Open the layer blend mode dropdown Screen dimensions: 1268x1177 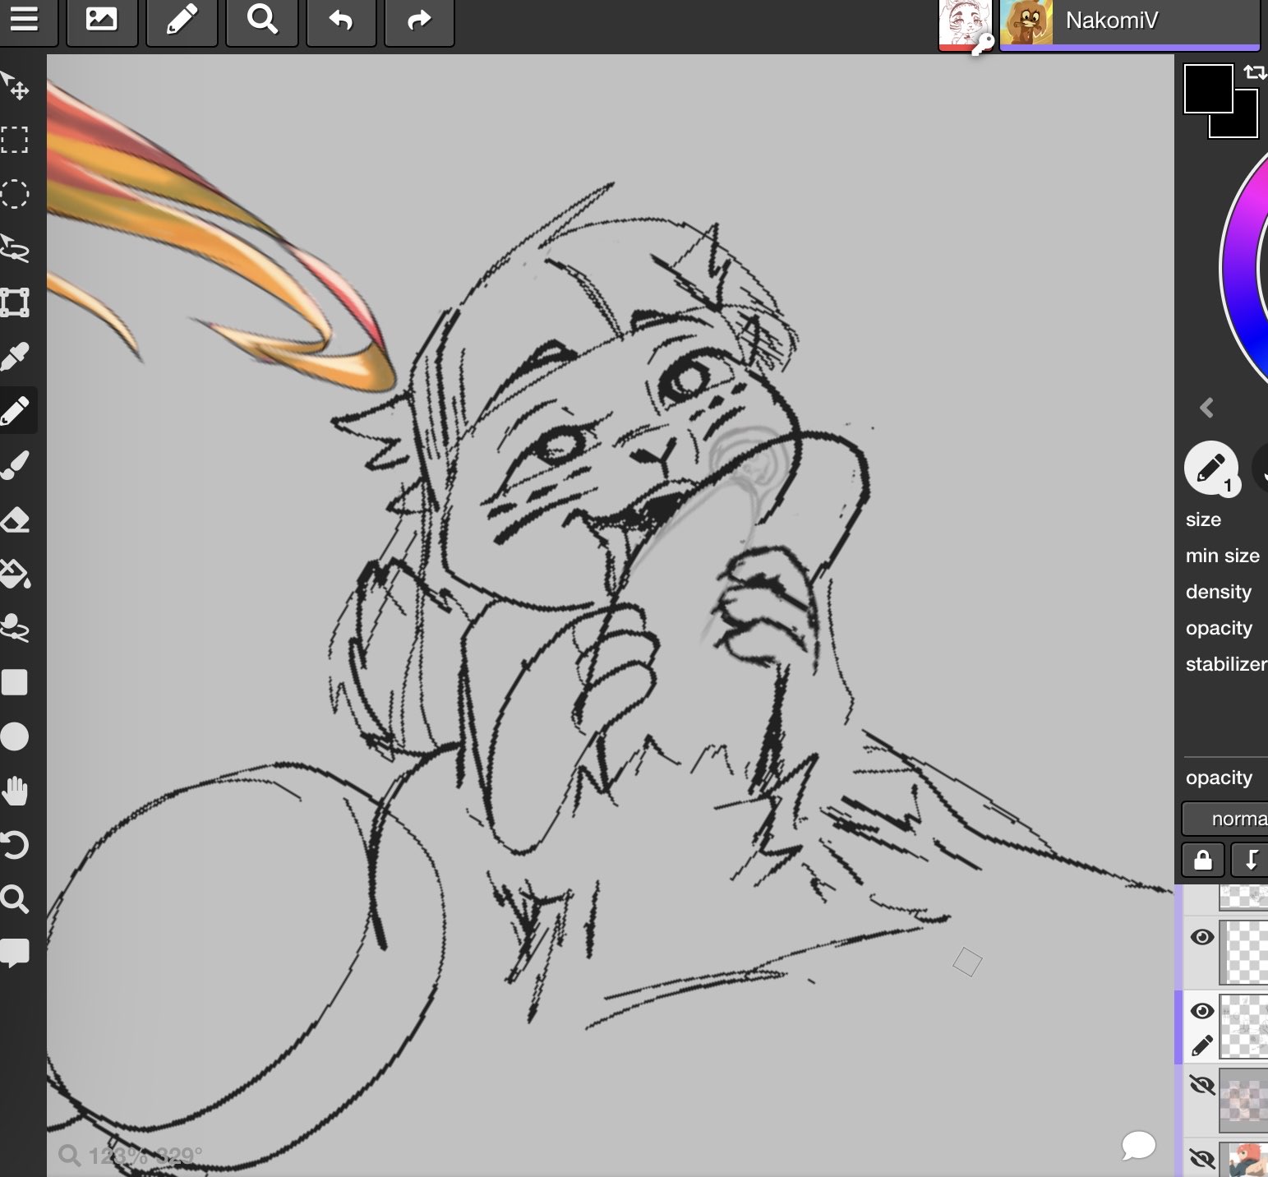point(1224,819)
